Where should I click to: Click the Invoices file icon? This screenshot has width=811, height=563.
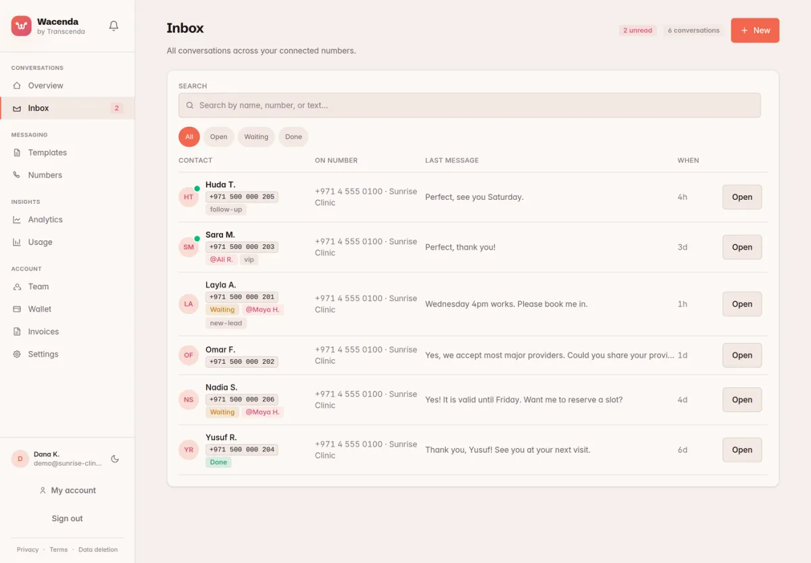(17, 331)
